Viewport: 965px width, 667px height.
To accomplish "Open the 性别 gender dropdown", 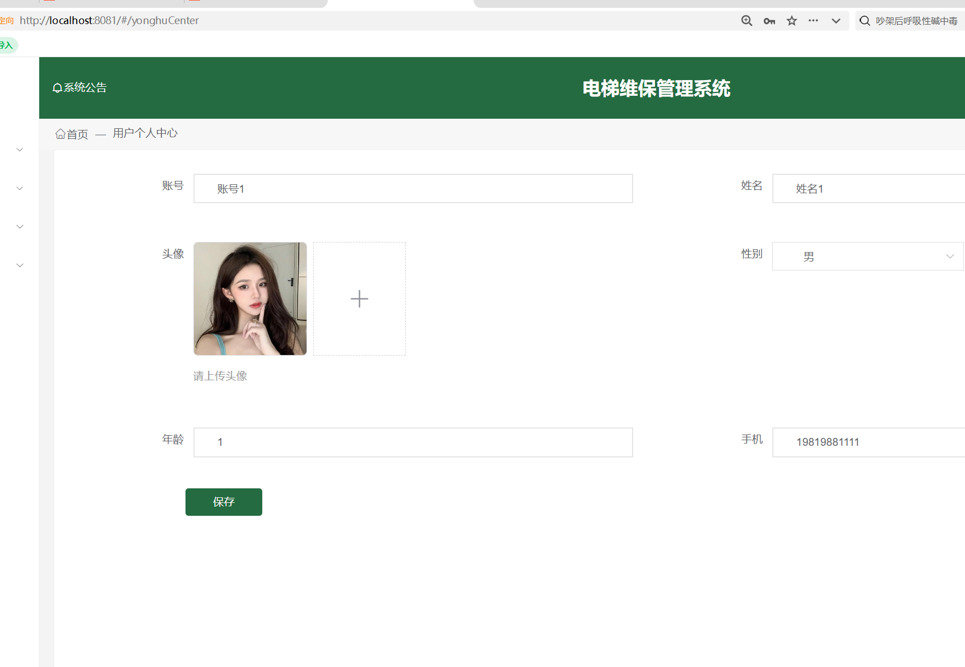I will coord(867,256).
